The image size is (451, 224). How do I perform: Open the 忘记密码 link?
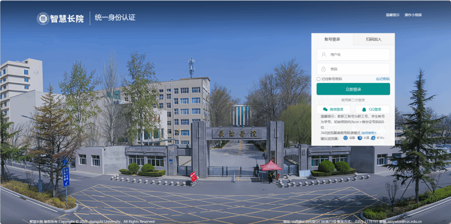tap(383, 79)
